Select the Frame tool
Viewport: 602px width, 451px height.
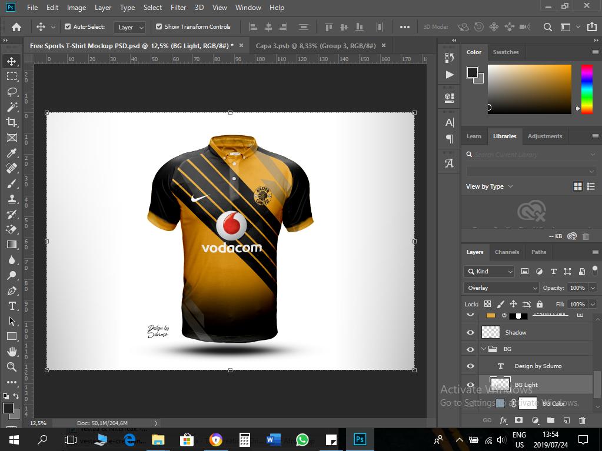click(x=12, y=138)
